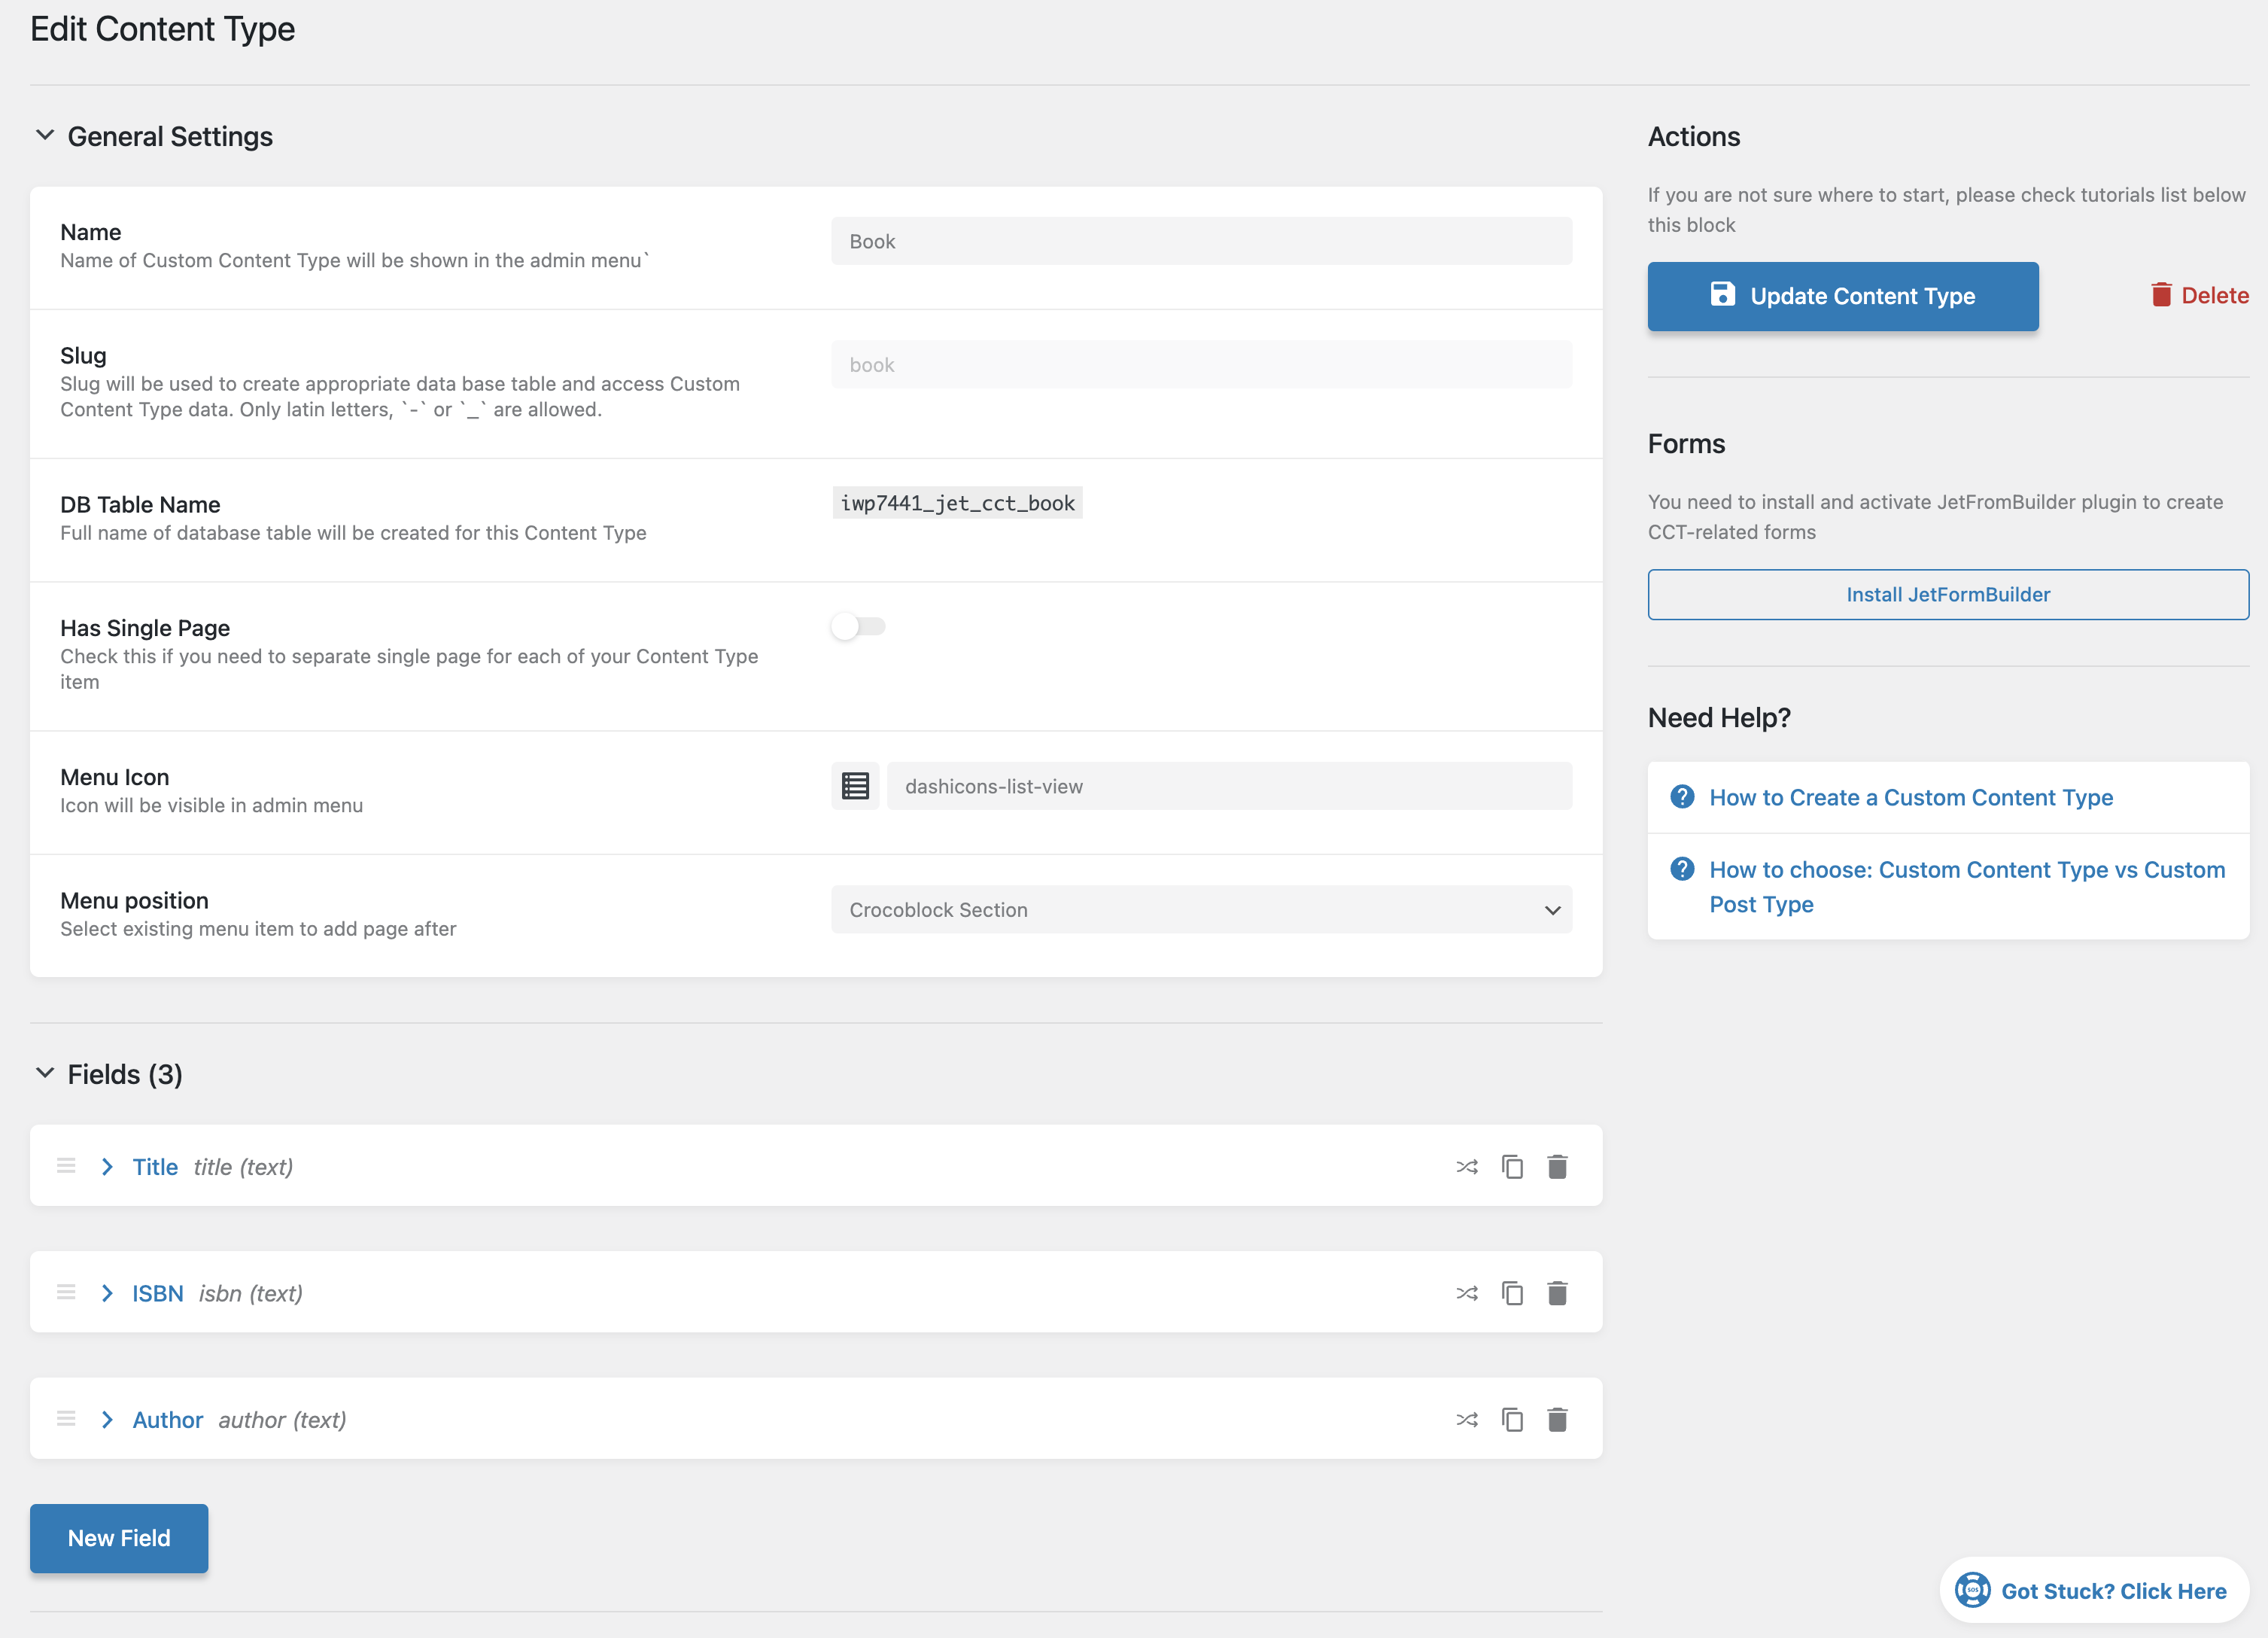Delete the Author field using the trash icon
This screenshot has width=2268, height=1638.
[x=1557, y=1420]
